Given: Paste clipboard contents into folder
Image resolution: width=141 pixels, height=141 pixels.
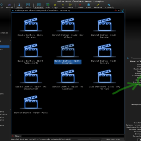Looking at the screenshot, I should 70,6.
